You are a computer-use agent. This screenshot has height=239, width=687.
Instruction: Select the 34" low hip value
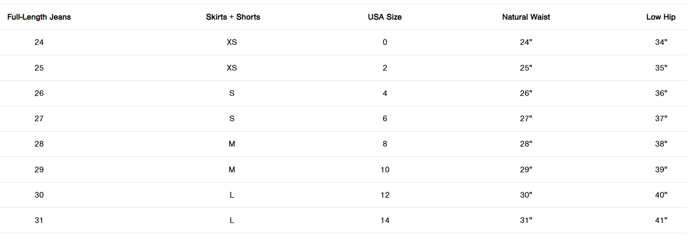(661, 43)
